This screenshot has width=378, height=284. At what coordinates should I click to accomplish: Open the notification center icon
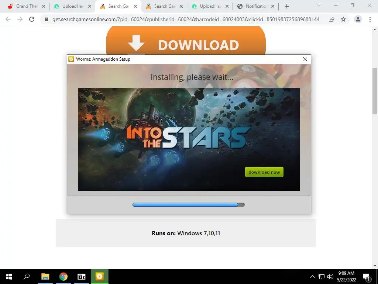[366, 277]
